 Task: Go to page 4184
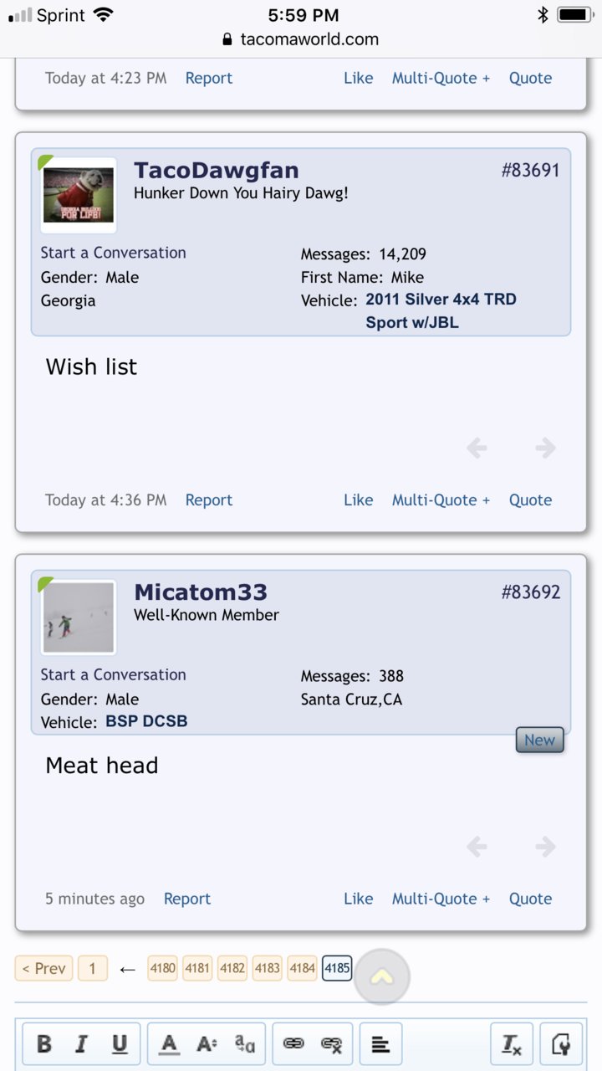303,969
